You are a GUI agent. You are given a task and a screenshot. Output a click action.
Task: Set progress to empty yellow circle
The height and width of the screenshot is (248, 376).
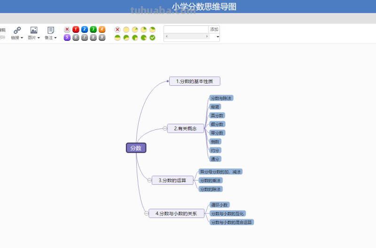[126, 30]
